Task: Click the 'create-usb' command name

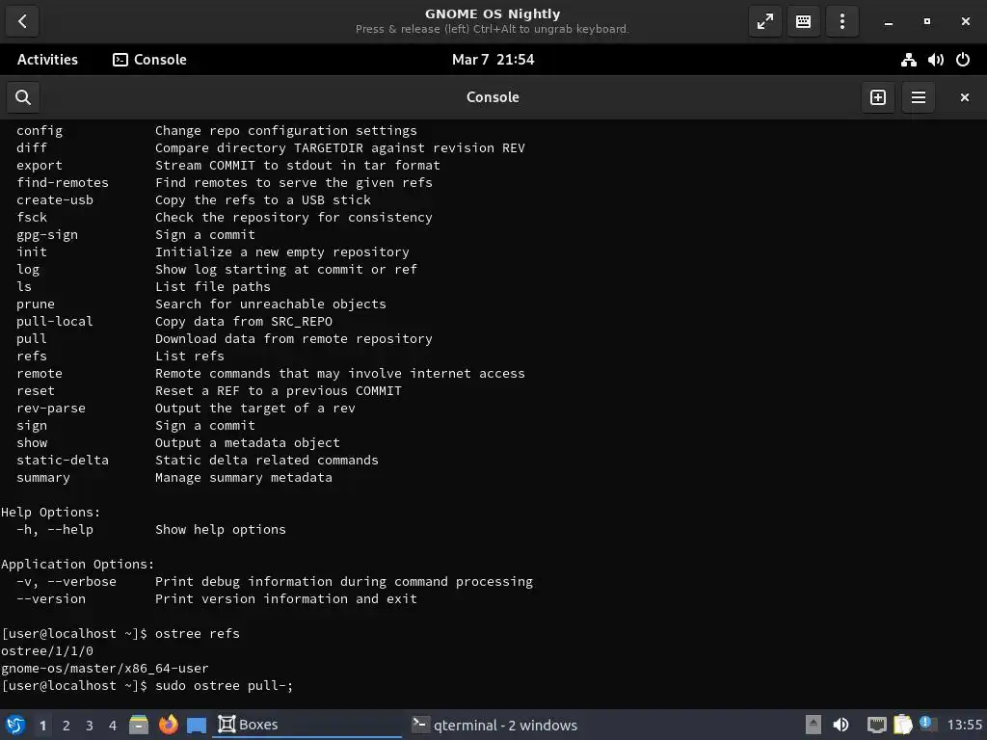Action: coord(55,199)
